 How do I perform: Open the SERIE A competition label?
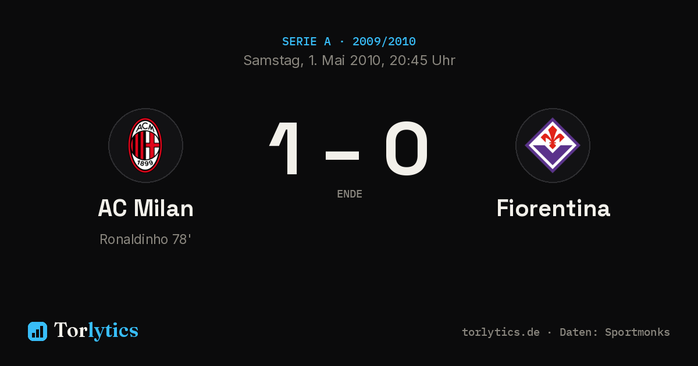[307, 42]
